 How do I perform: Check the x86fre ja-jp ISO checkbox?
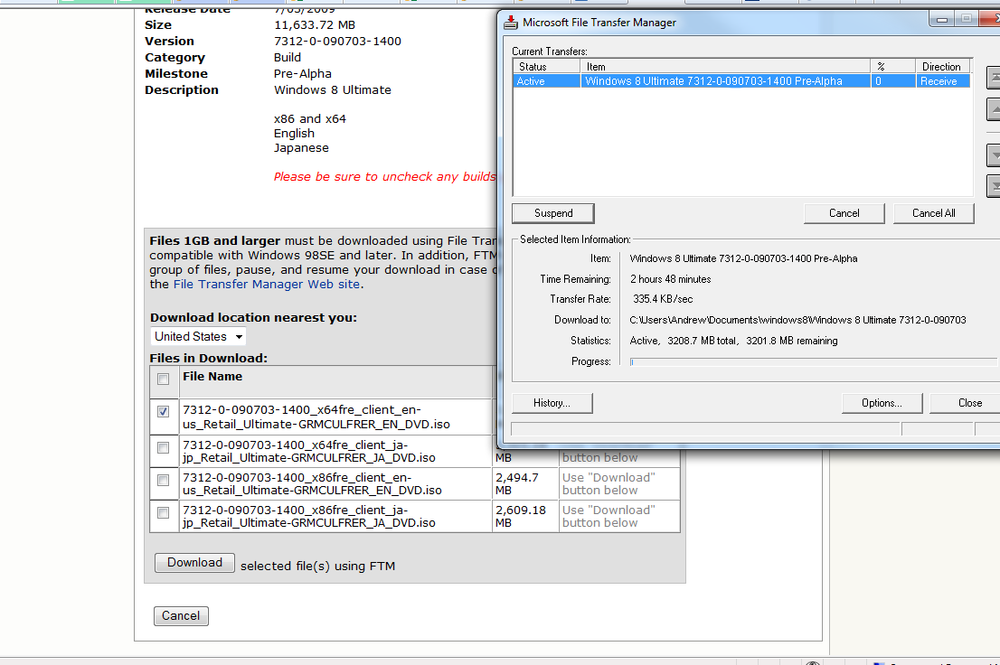pyautogui.click(x=164, y=512)
